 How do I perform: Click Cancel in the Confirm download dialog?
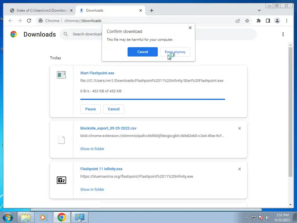(x=142, y=52)
